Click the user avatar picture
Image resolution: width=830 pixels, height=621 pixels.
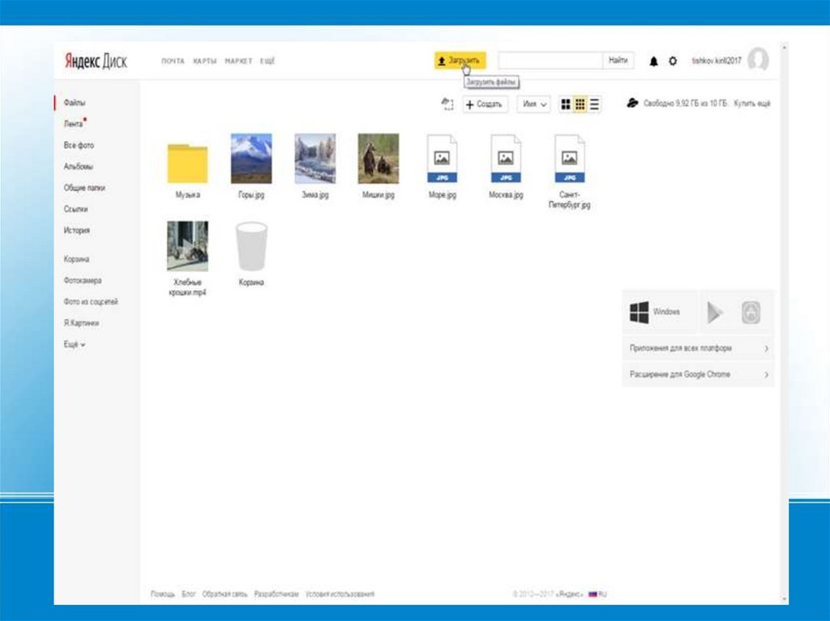coord(758,59)
